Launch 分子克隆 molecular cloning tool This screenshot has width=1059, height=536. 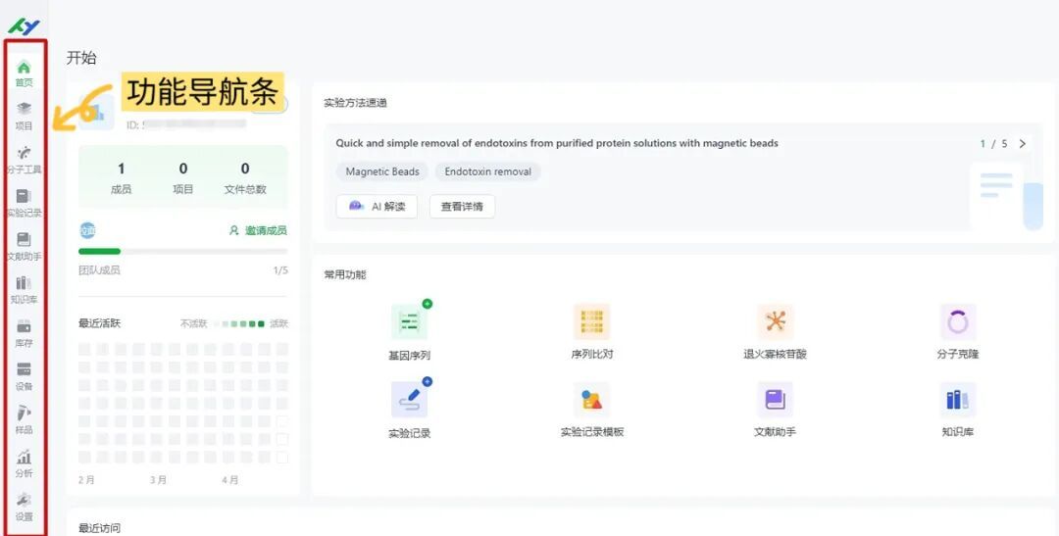957,322
